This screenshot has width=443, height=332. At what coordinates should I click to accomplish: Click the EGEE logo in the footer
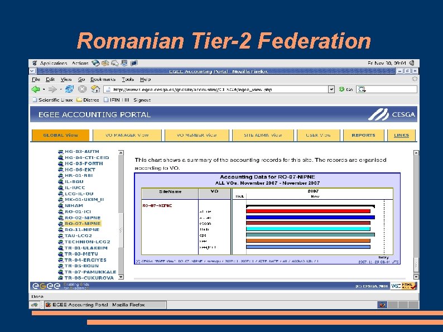point(46,286)
